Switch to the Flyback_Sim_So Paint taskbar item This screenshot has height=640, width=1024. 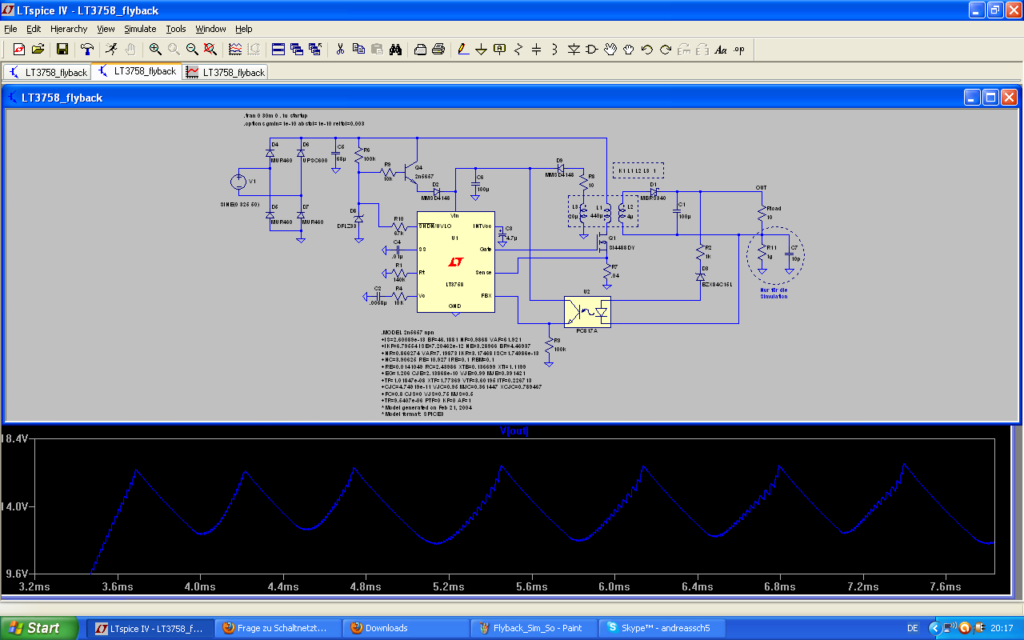(x=534, y=628)
